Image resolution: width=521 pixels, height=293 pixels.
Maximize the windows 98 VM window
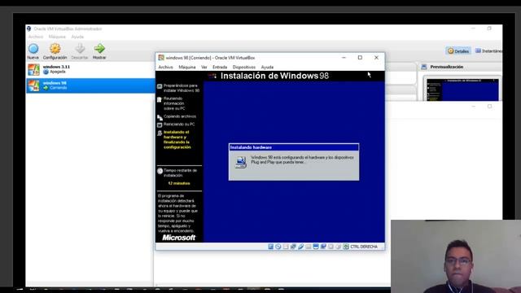tap(360, 58)
